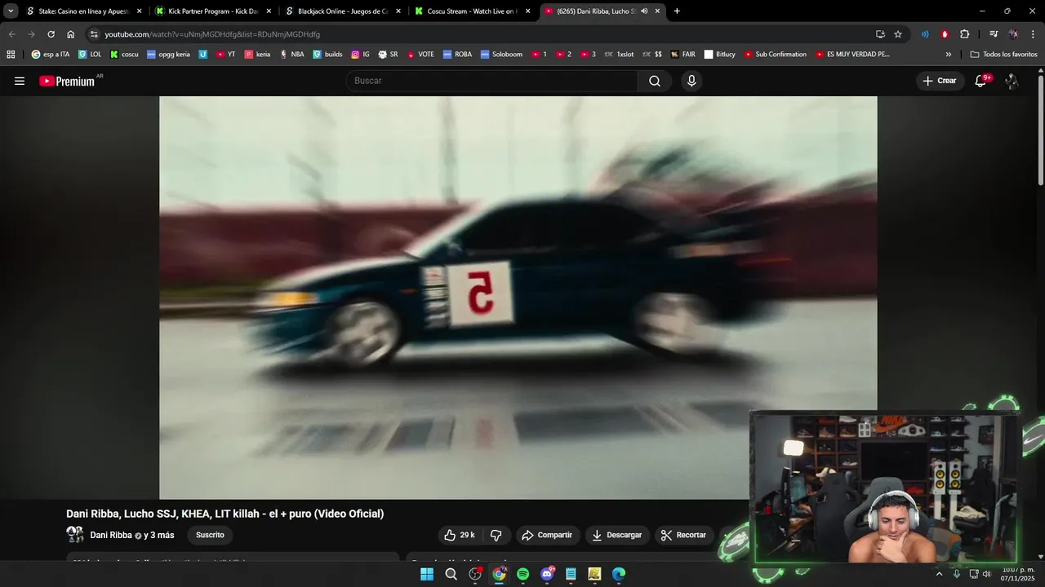The width and height of the screenshot is (1045, 587).
Task: Open Discord from the taskbar
Action: tap(547, 574)
